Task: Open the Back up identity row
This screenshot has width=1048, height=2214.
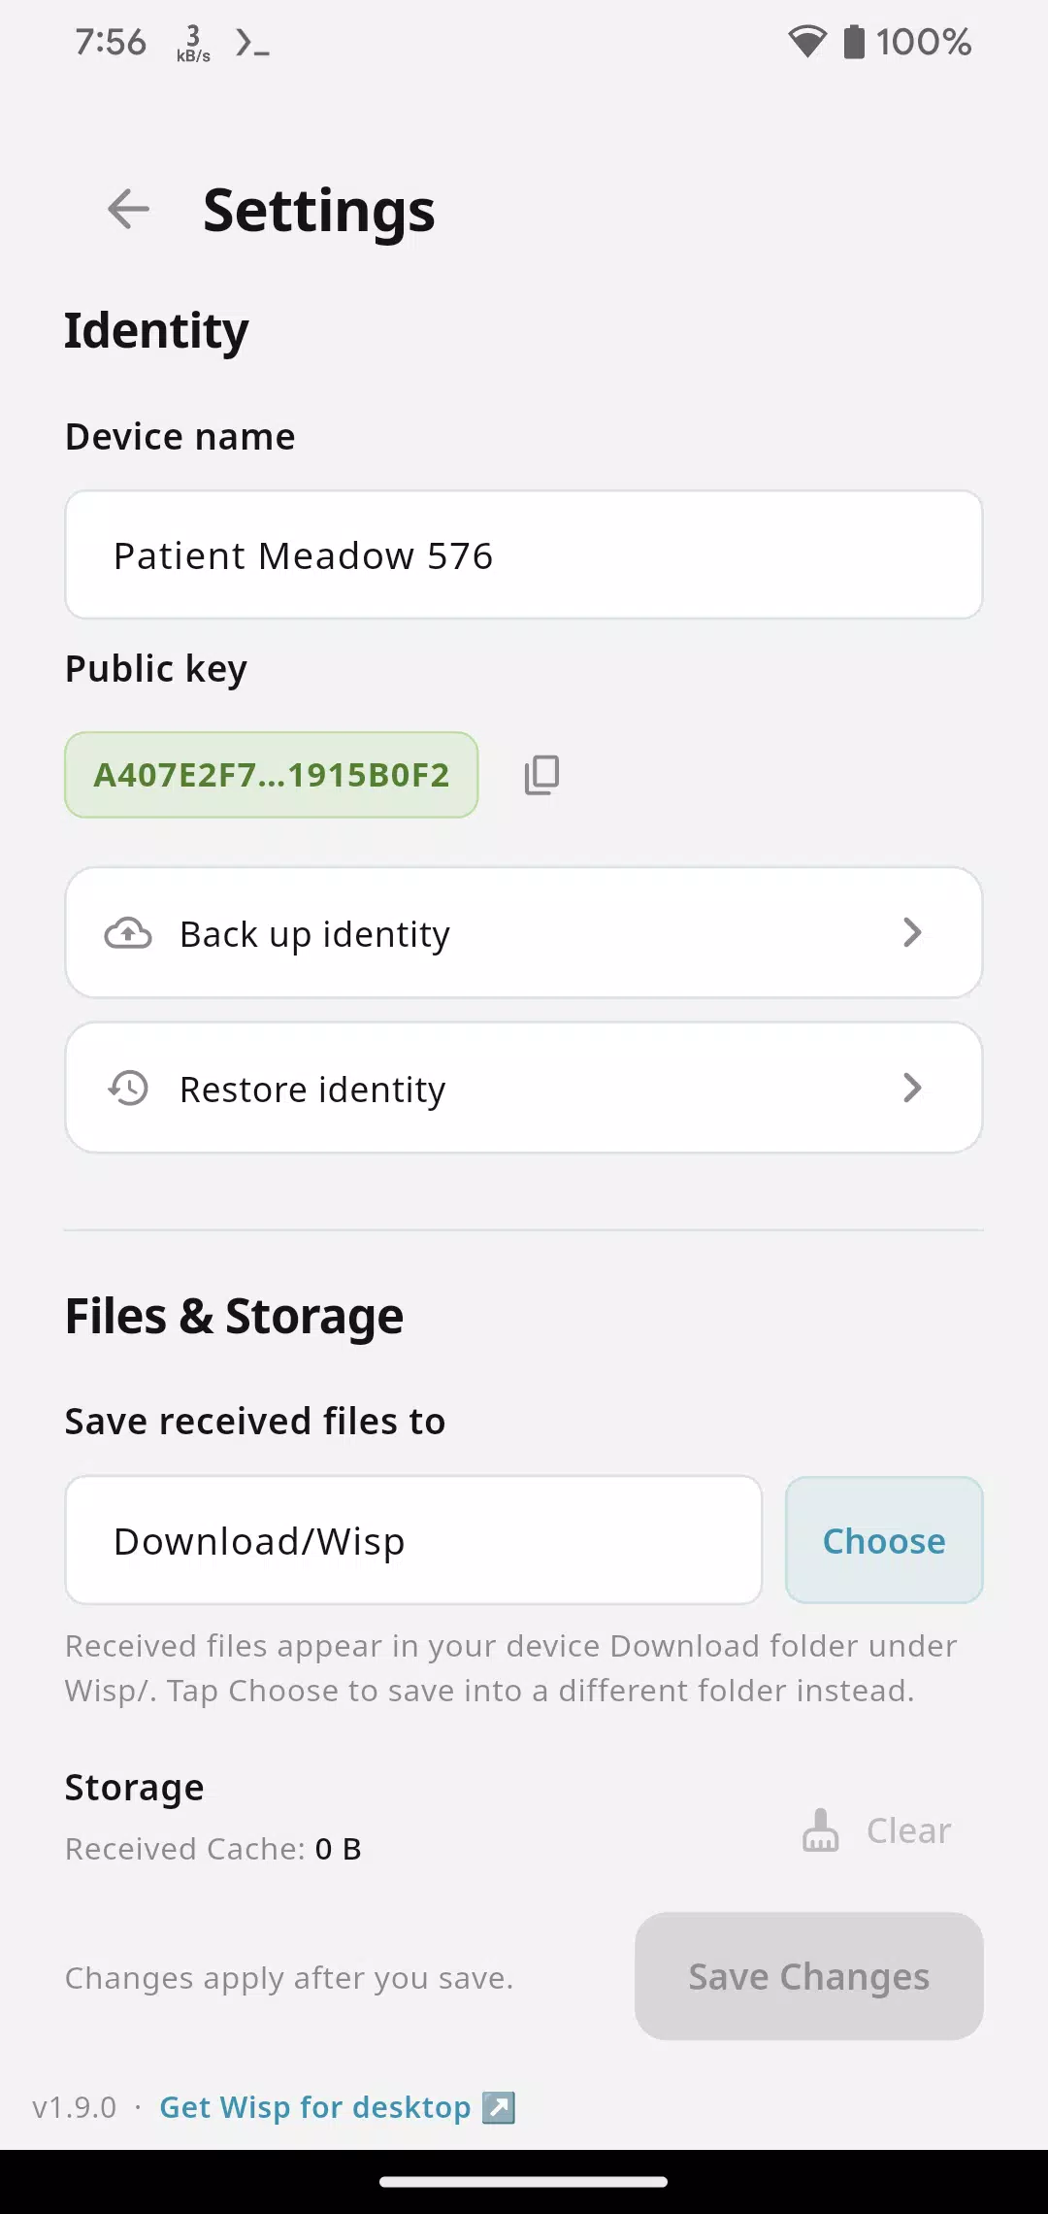Action: (x=524, y=933)
